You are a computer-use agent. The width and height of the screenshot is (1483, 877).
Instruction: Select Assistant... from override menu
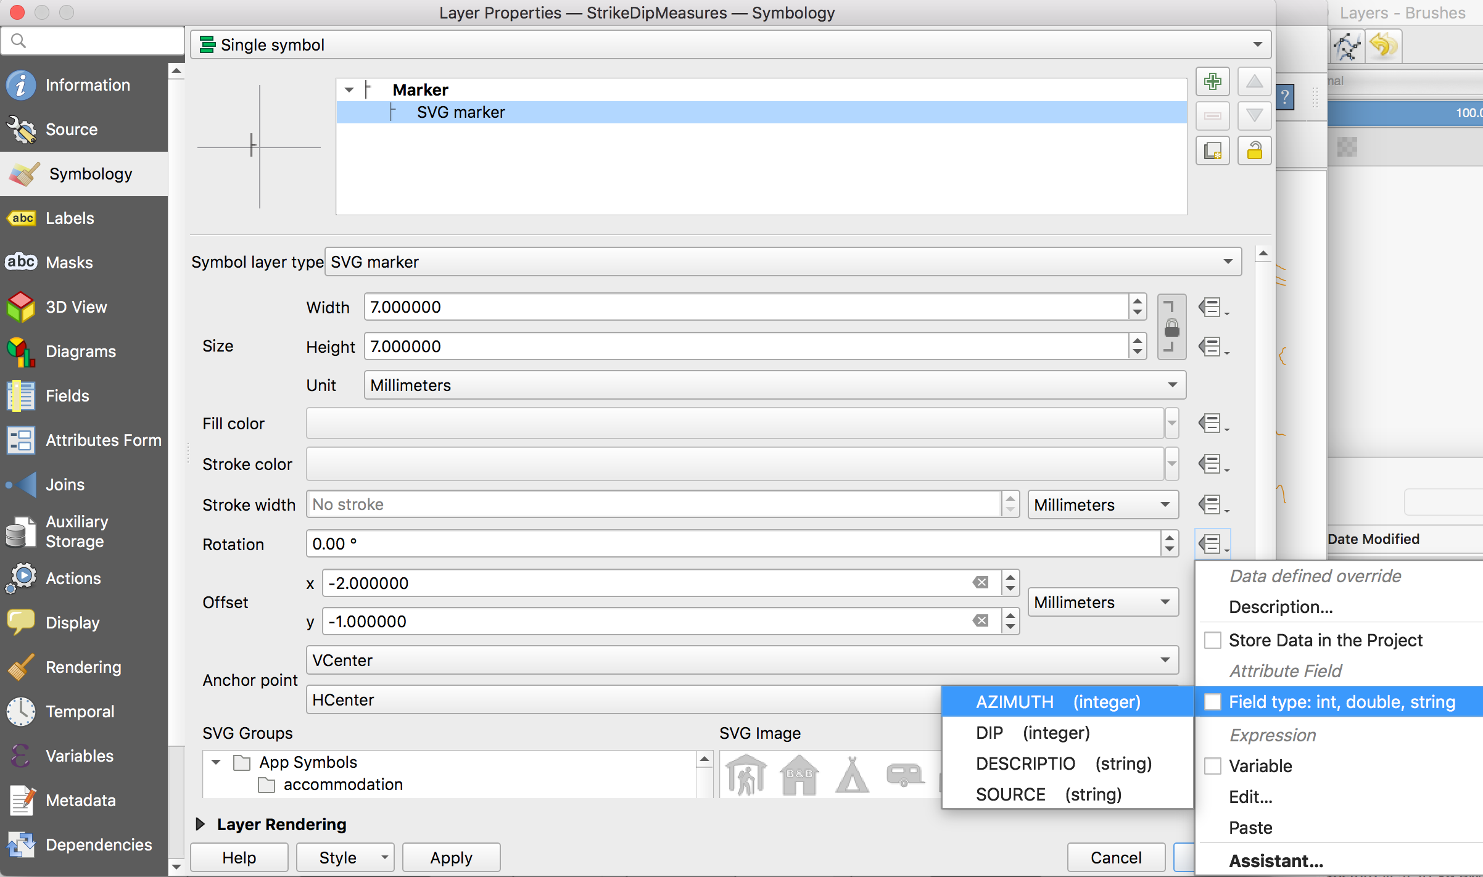1276,861
